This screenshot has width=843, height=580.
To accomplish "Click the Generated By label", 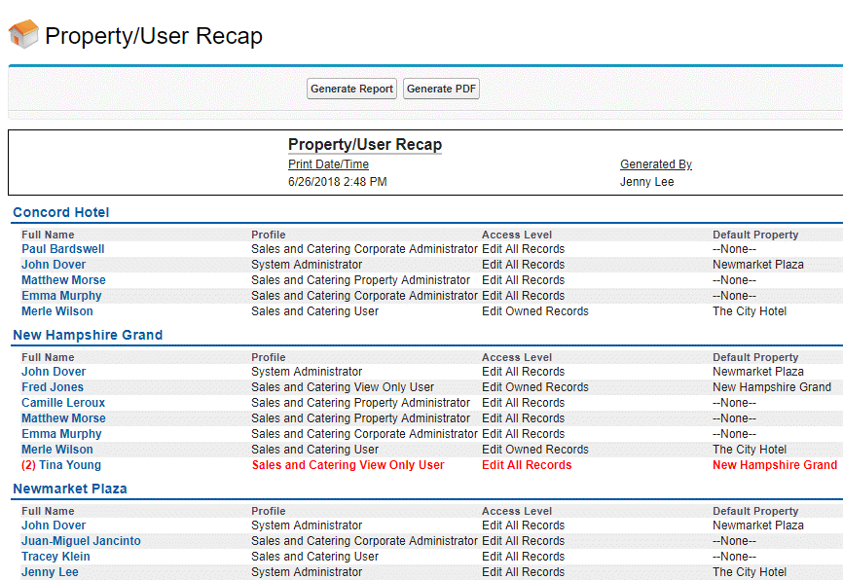I will (x=656, y=164).
